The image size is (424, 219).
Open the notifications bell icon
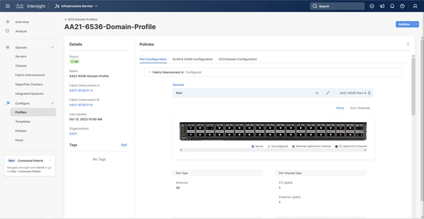tap(392, 6)
